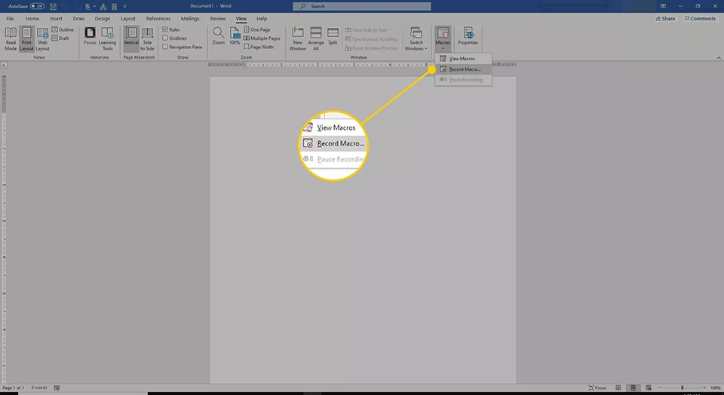Click the 0 words count
Screen dimensions: 724x395
coord(39,387)
